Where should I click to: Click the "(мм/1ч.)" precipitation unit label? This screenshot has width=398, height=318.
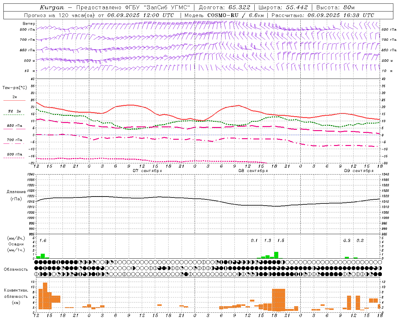click(x=16, y=250)
